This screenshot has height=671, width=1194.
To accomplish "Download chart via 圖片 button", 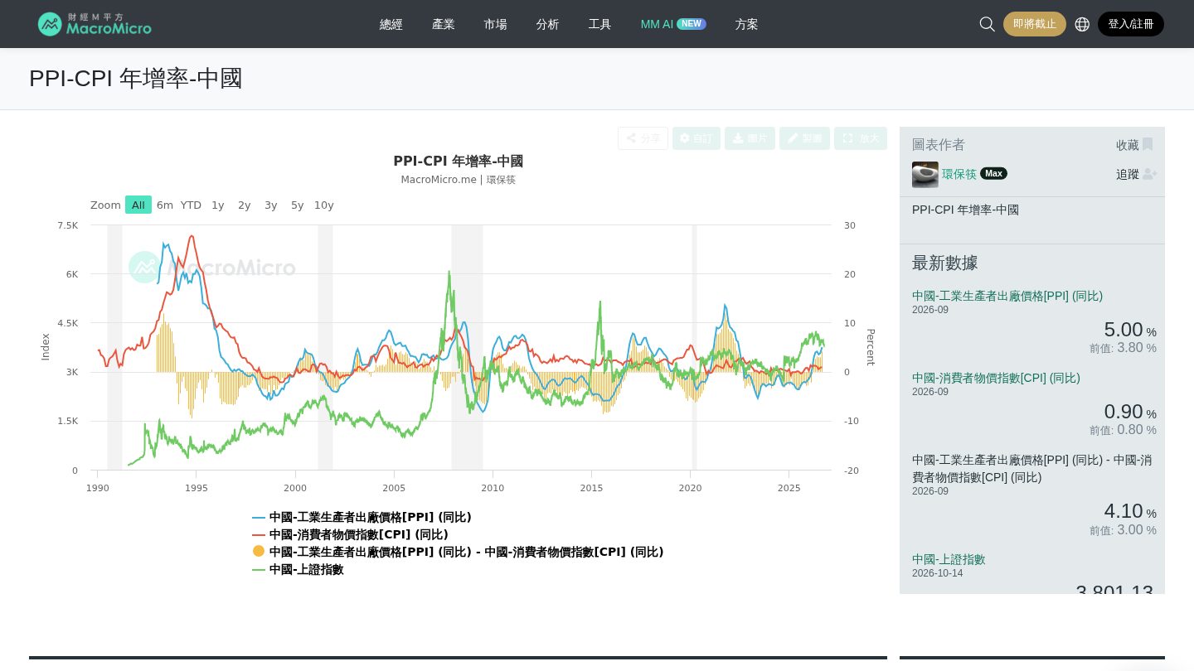I will (750, 138).
